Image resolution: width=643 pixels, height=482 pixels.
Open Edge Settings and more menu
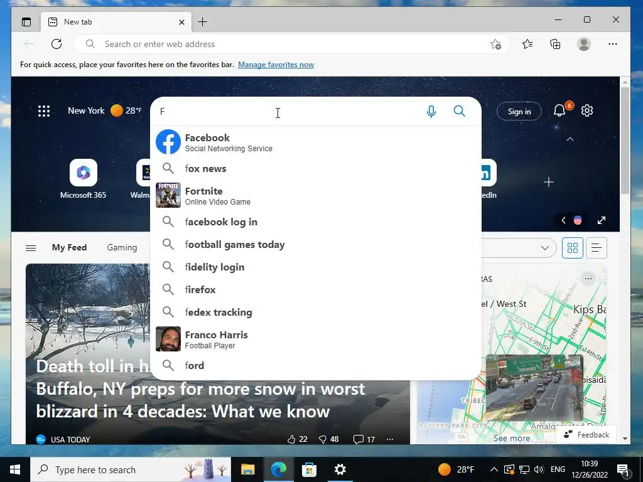pyautogui.click(x=613, y=44)
